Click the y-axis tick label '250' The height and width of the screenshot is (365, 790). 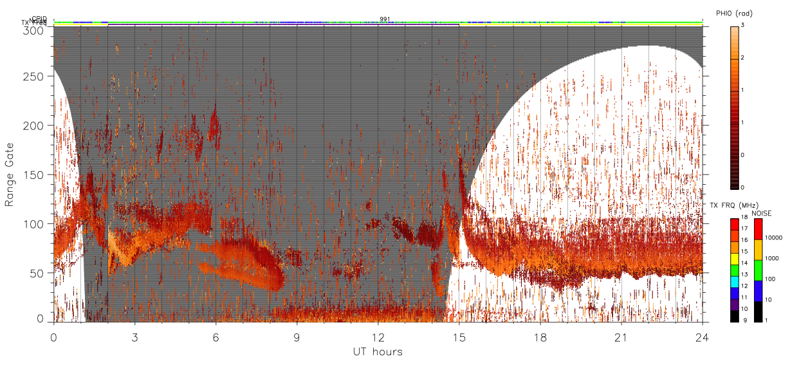point(34,77)
